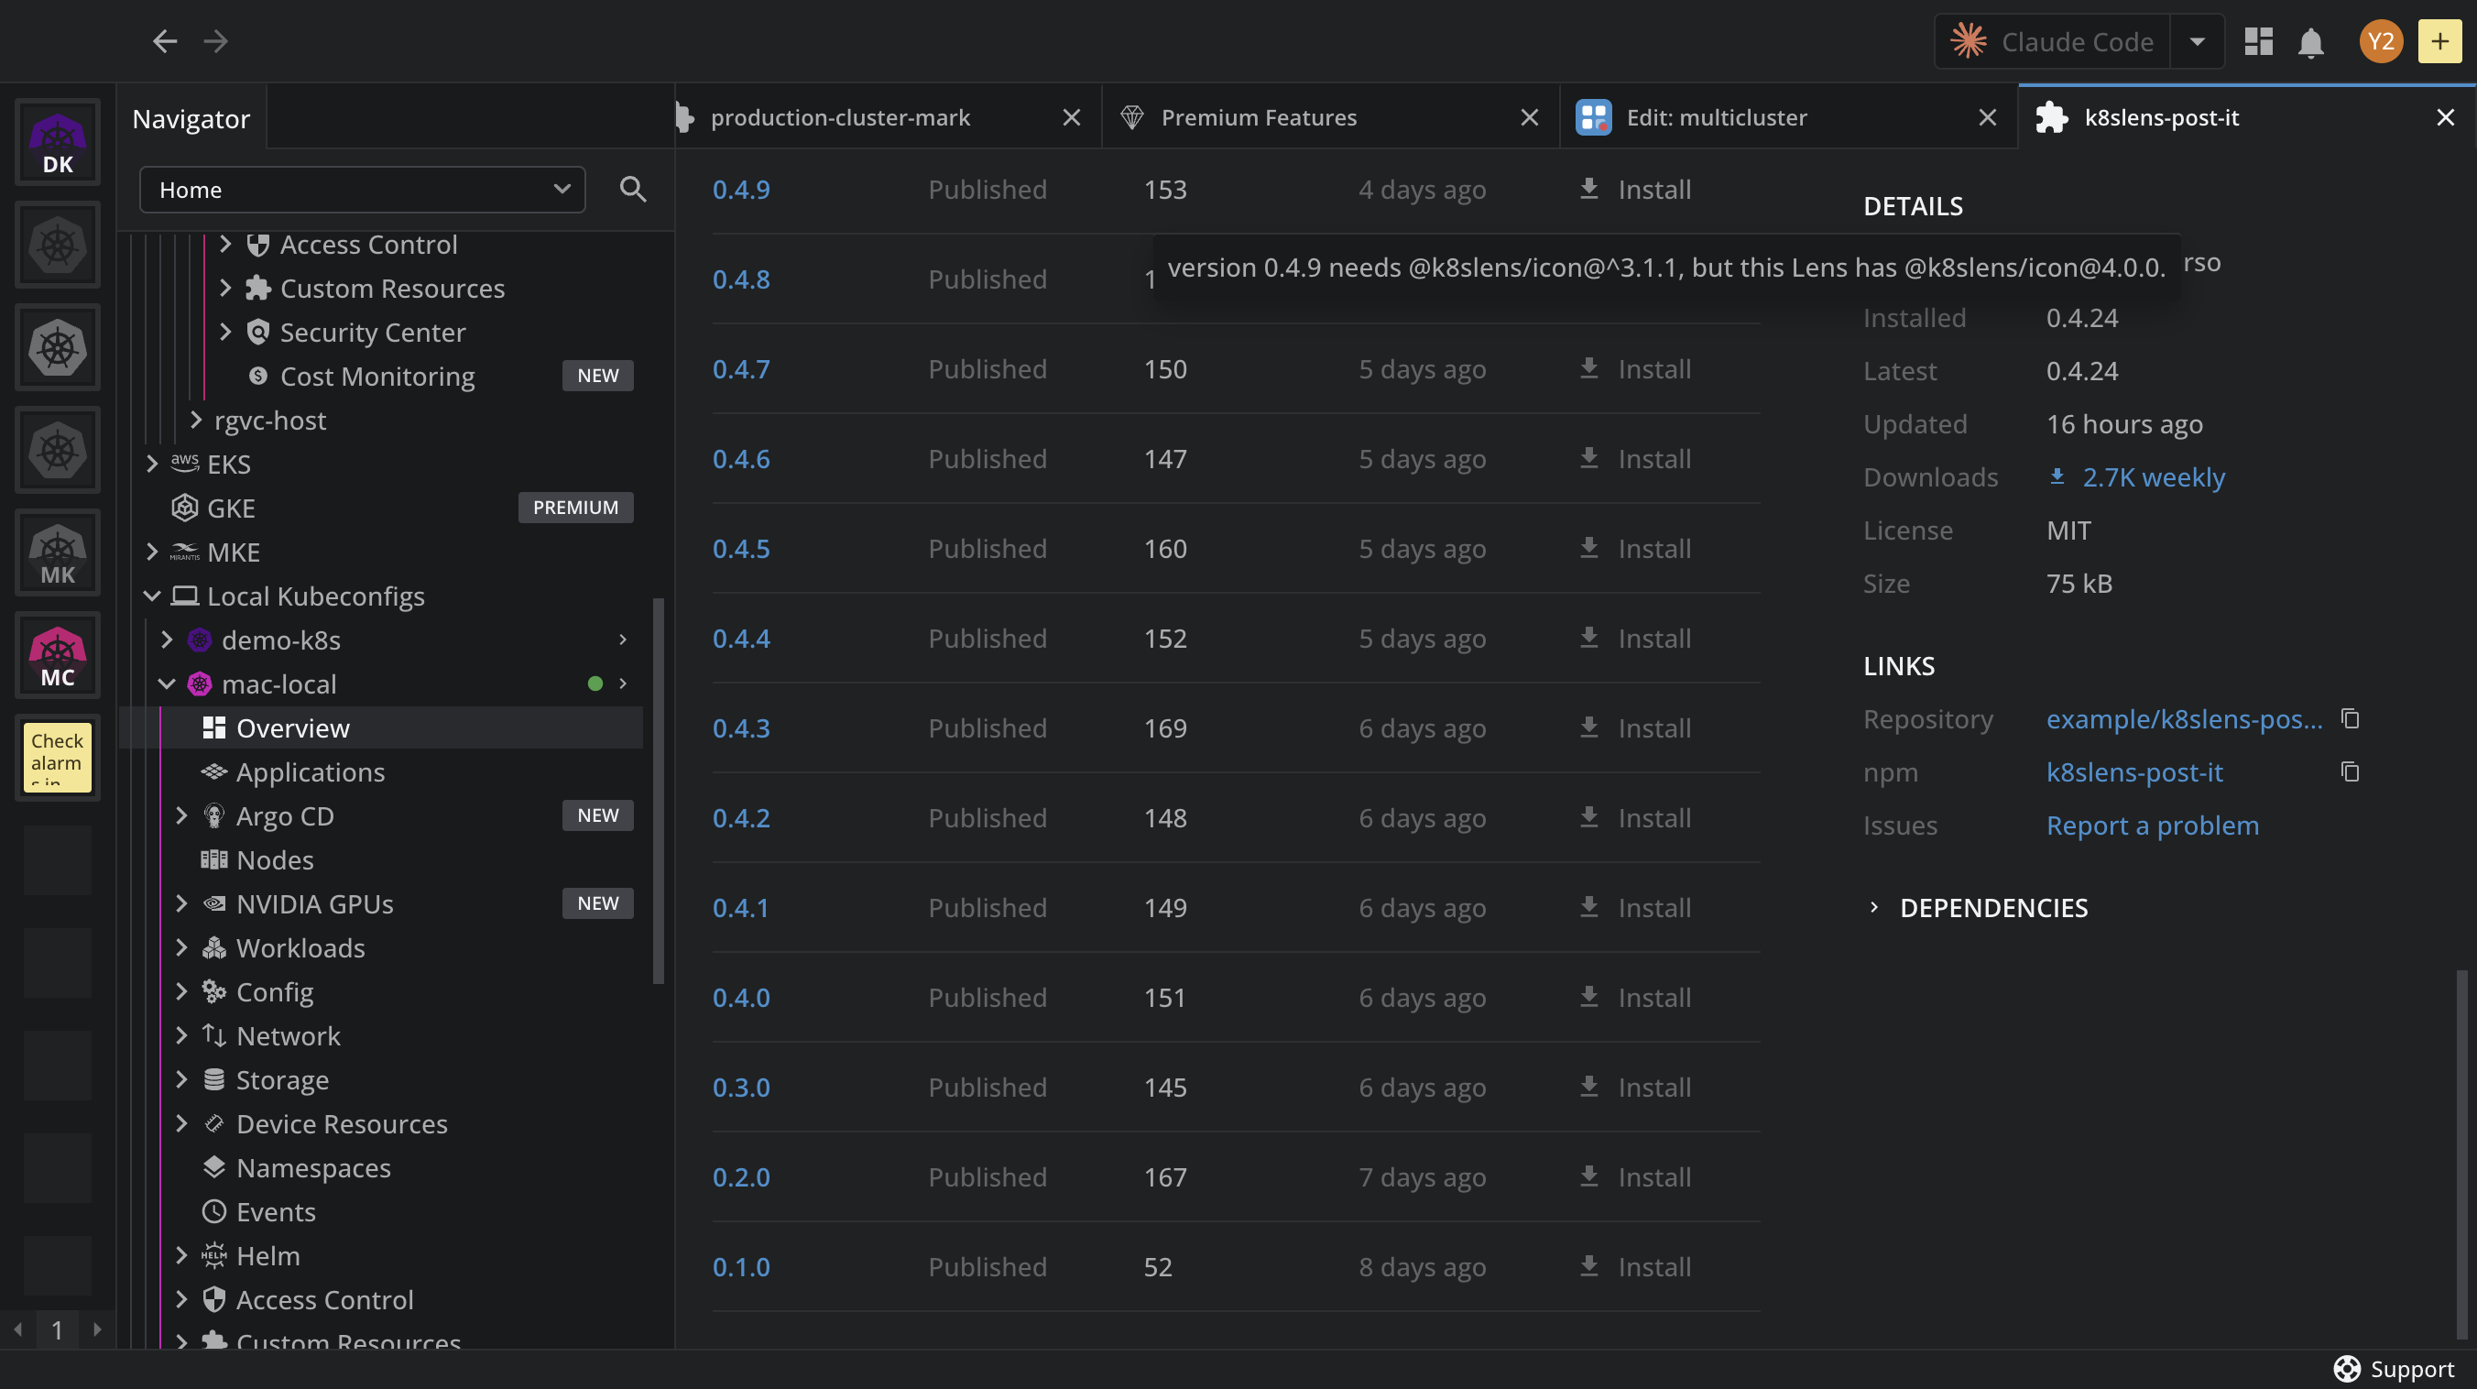This screenshot has height=1389, width=2477.
Task: Copy the repository link
Action: pyautogui.click(x=2350, y=718)
